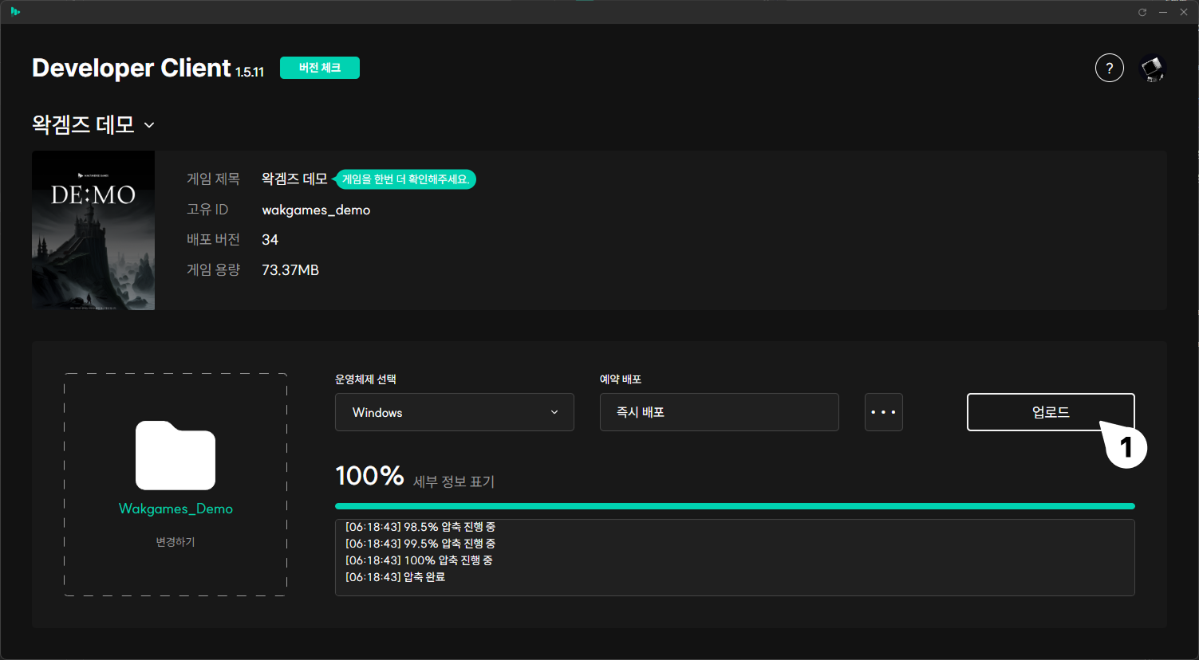
Task: Expand the 왁겜즈 데모 game selector
Action: [x=93, y=124]
